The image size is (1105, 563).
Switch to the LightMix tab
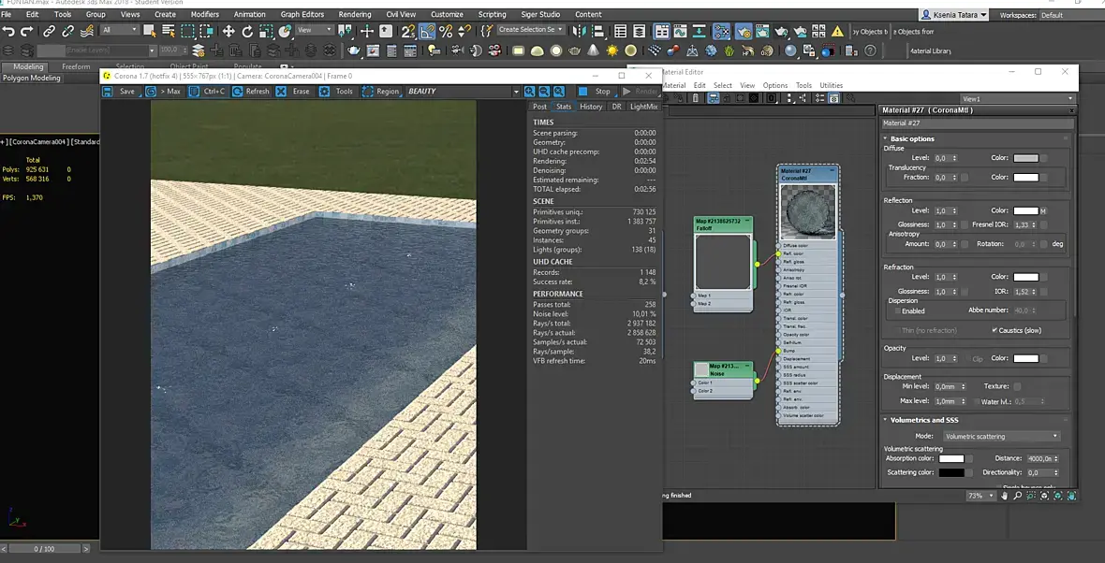[x=644, y=107]
